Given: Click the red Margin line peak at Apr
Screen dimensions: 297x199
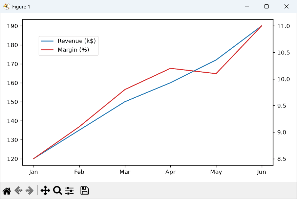Looking at the screenshot, I should click(x=170, y=68).
